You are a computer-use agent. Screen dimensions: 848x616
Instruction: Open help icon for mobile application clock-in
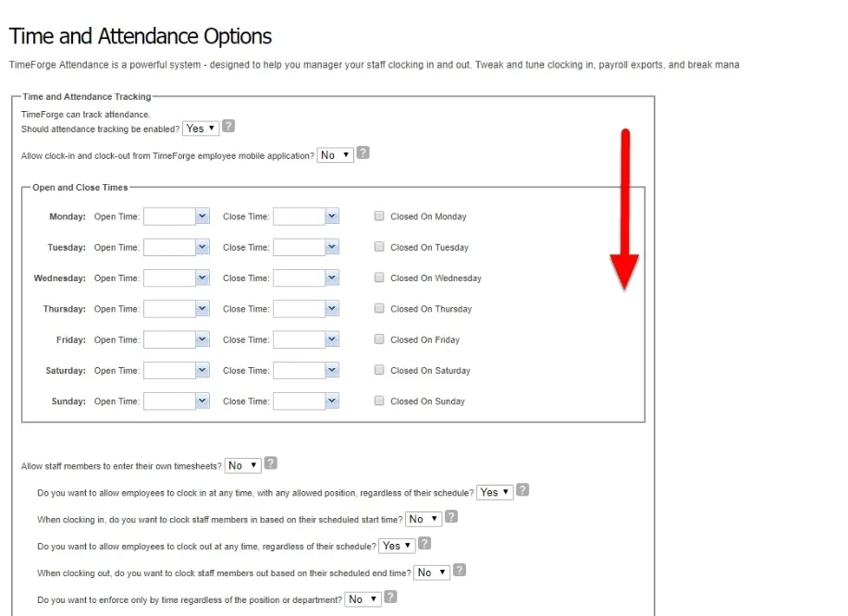[x=363, y=153]
